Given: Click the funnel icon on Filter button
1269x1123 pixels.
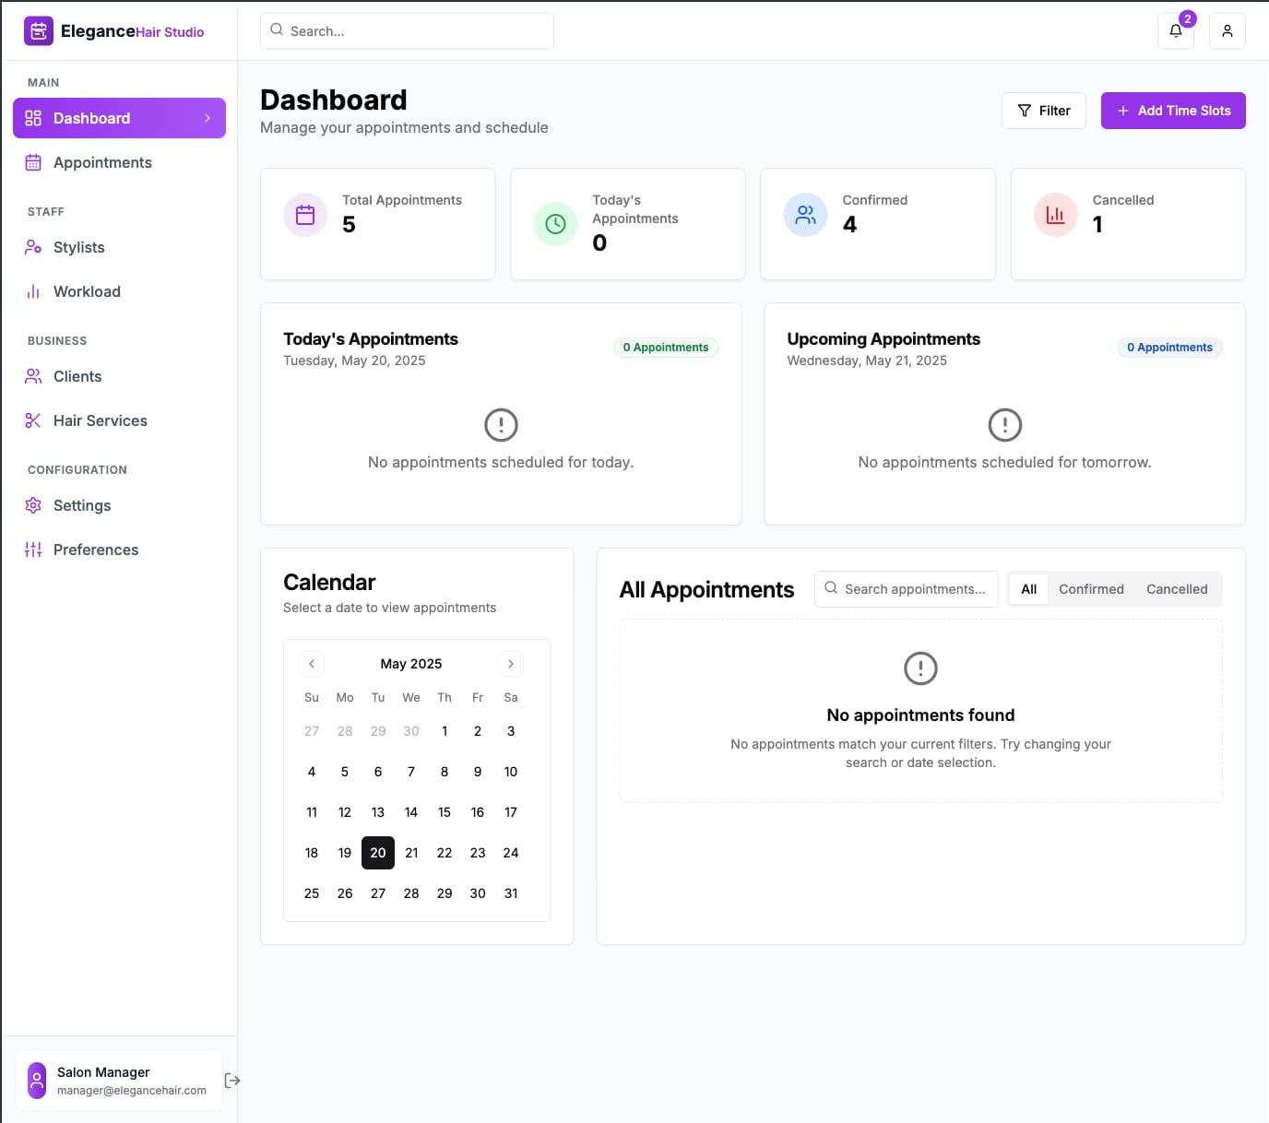Looking at the screenshot, I should [x=1025, y=111].
